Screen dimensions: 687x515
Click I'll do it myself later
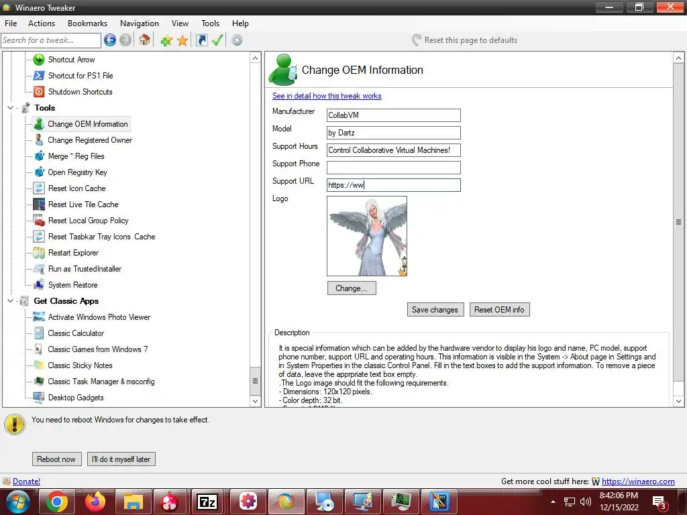point(121,459)
